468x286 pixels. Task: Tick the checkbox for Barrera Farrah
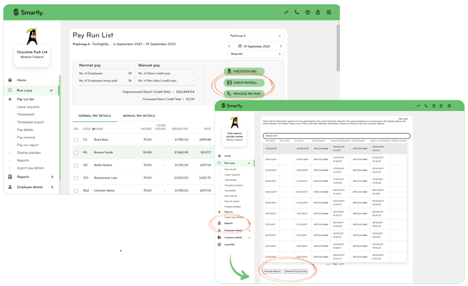tap(76, 153)
